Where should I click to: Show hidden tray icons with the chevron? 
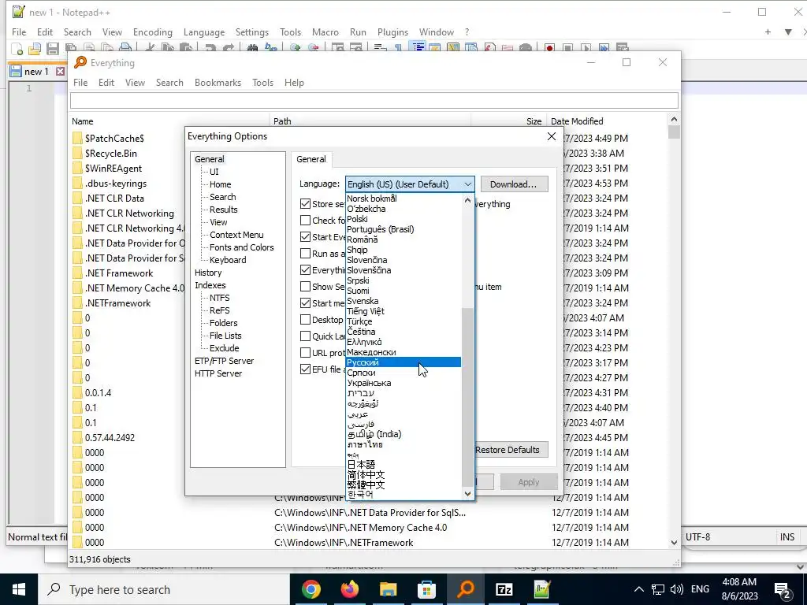point(638,589)
